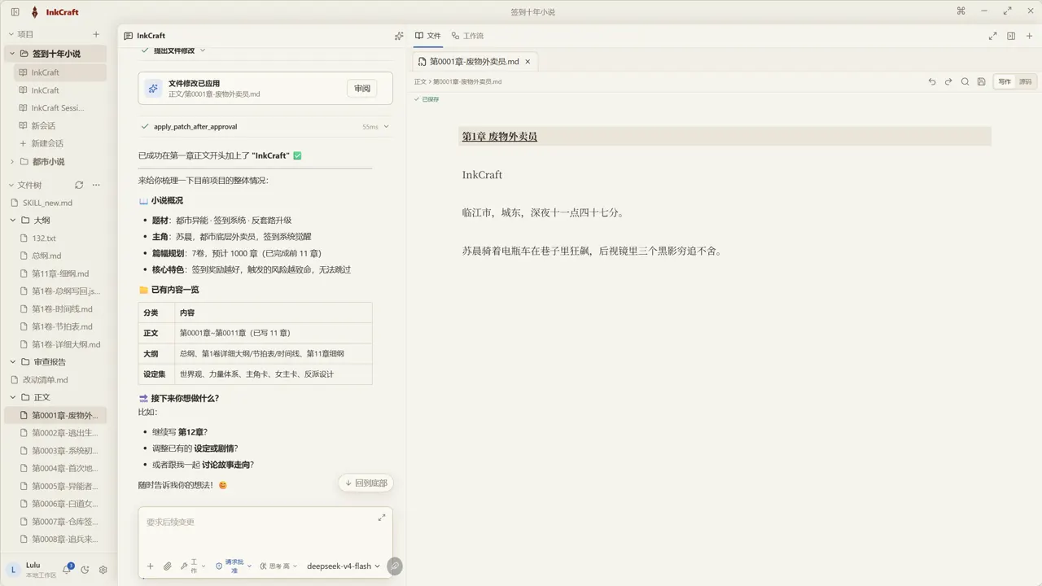Select the 第0001章-废物外卖员.md editor tab
Image resolution: width=1042 pixels, height=586 pixels.
[475, 61]
